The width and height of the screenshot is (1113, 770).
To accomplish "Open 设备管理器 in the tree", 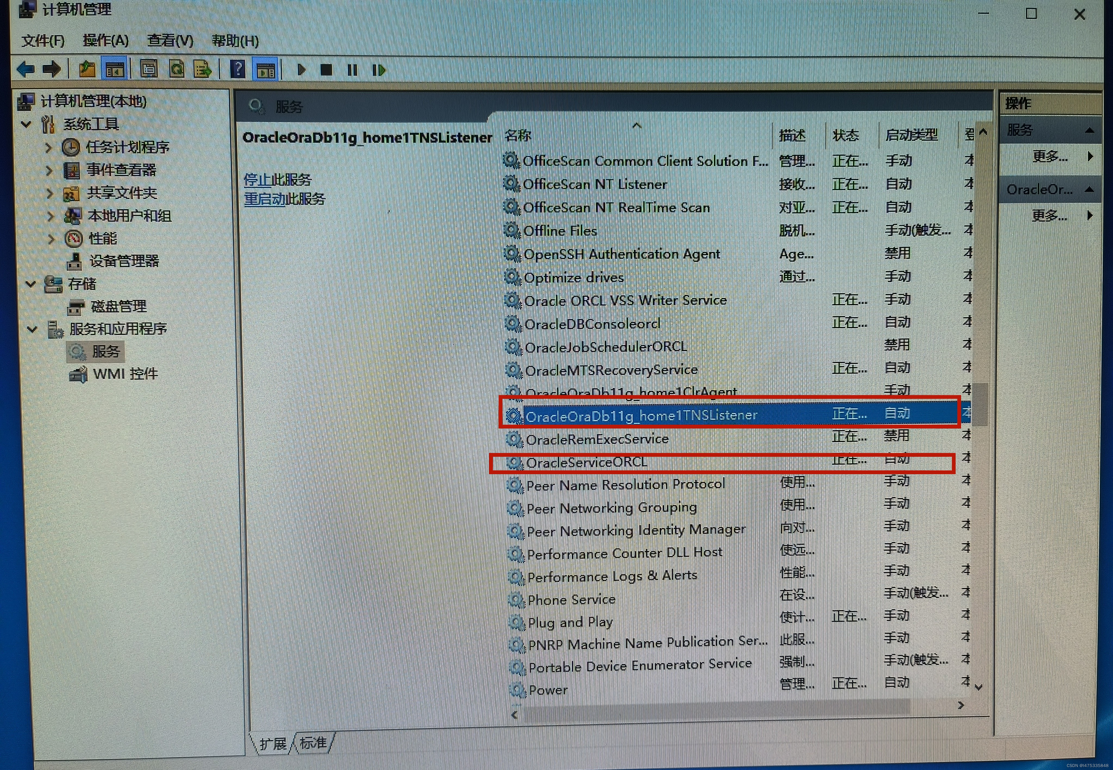I will click(124, 261).
